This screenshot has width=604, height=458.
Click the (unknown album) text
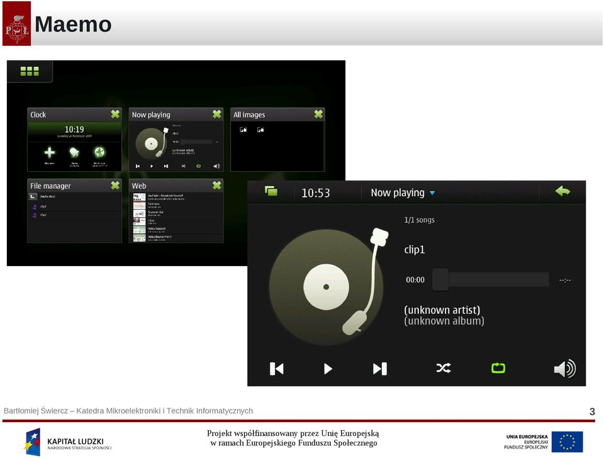click(x=444, y=321)
